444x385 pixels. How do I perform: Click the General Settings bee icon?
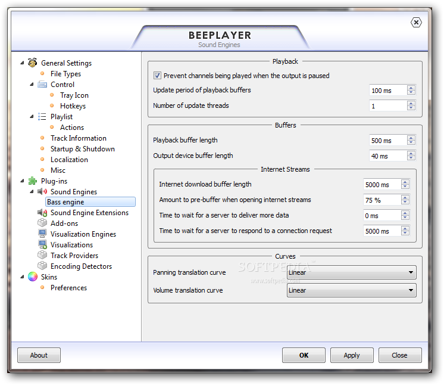coord(33,63)
